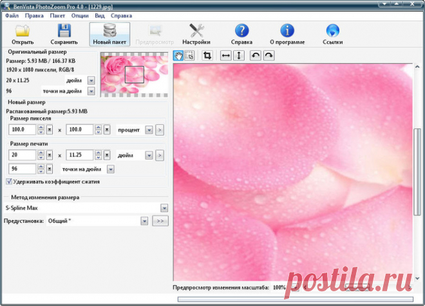The image size is (425, 306).
Task: Click the >> button beside preset
Action: click(160, 221)
